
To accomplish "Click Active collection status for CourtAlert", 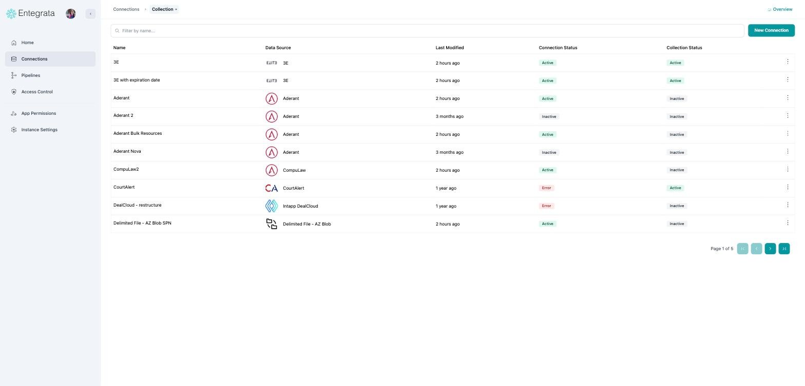I will coord(675,188).
